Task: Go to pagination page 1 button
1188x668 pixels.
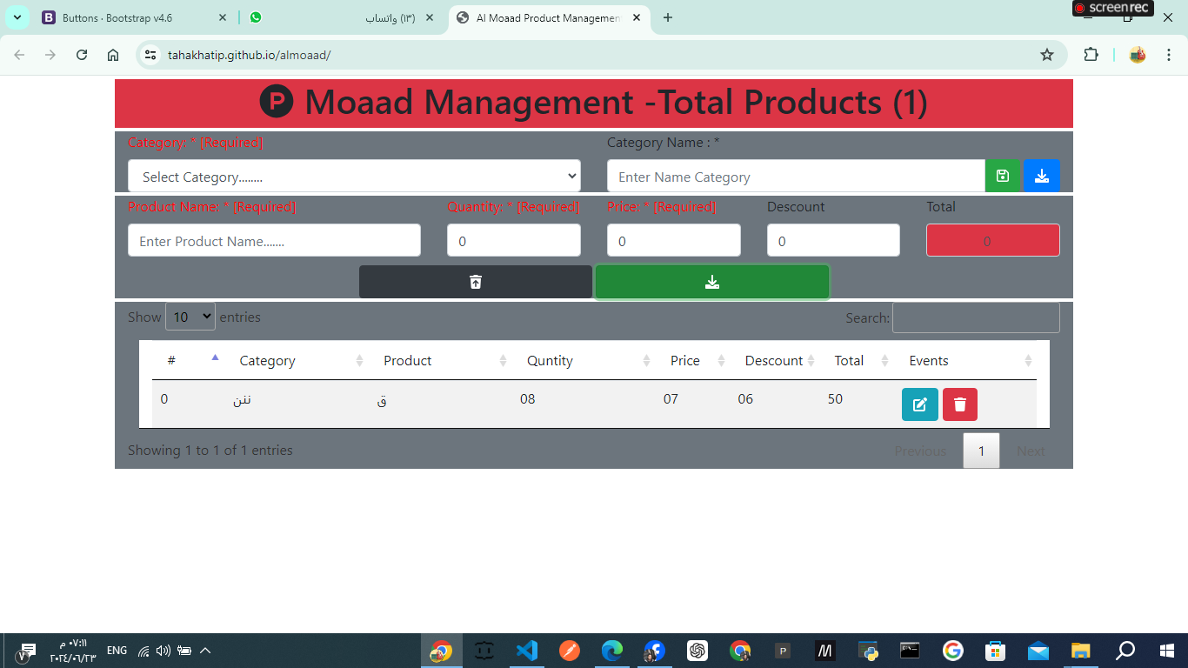Action: point(981,451)
